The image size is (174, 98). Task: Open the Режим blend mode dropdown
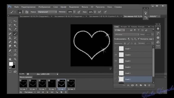pyautogui.click(x=47, y=12)
